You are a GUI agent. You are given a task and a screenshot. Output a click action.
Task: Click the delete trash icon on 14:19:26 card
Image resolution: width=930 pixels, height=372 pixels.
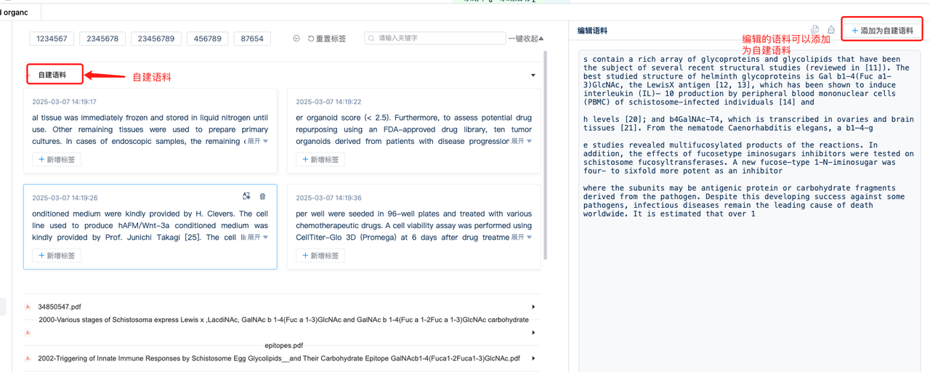click(x=262, y=196)
